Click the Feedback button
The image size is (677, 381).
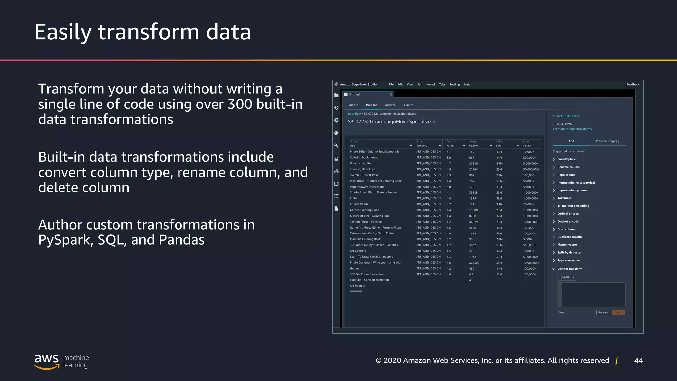(x=633, y=84)
